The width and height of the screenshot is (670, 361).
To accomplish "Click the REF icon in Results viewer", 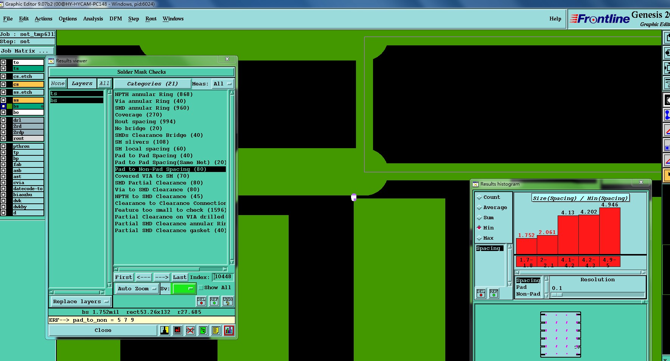I will 214,301.
